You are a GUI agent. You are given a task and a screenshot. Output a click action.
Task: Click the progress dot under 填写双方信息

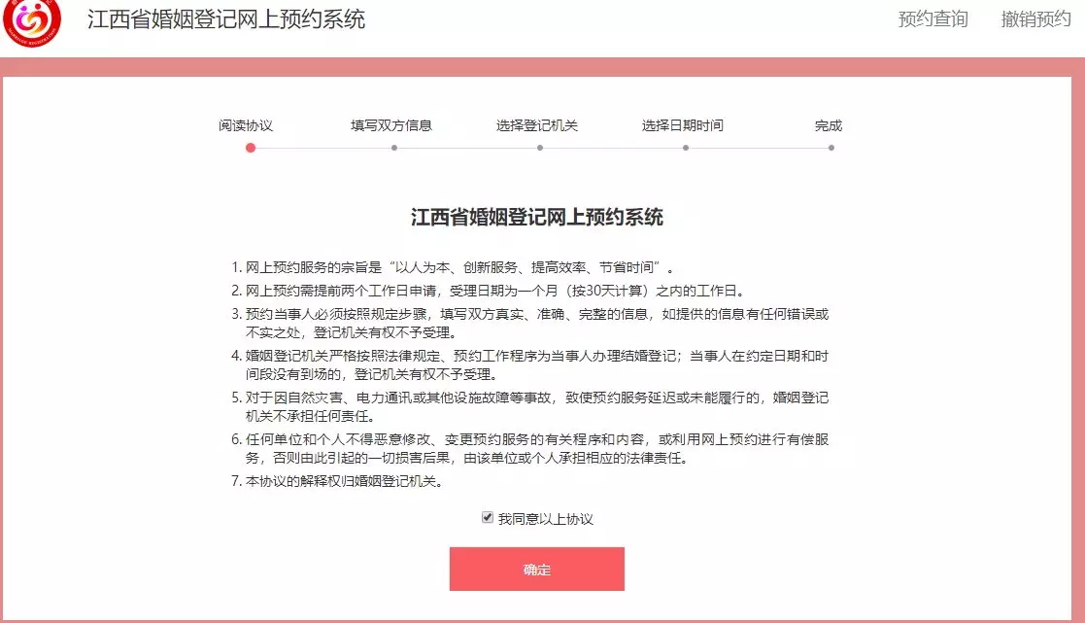tap(394, 148)
